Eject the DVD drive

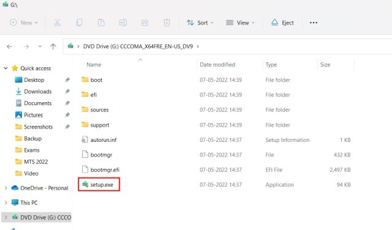(x=282, y=23)
